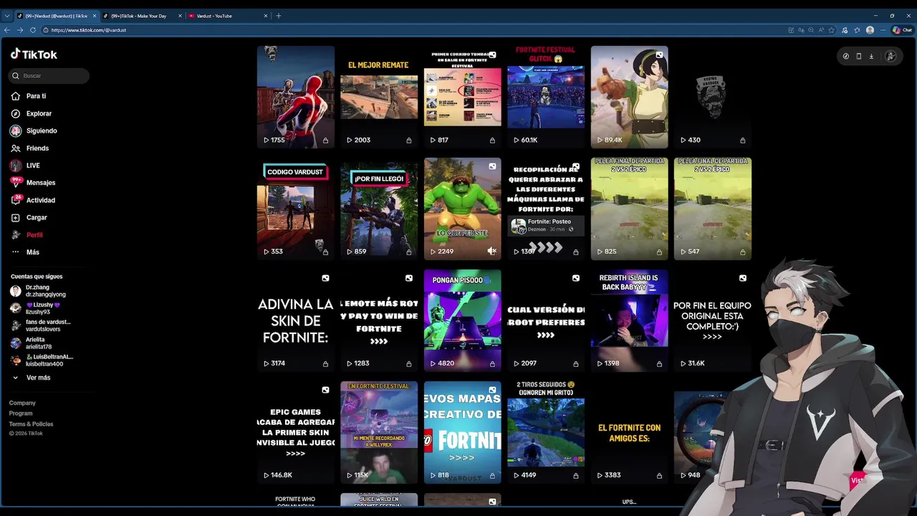Click the TikTok logo
The image size is (917, 516).
(x=34, y=54)
